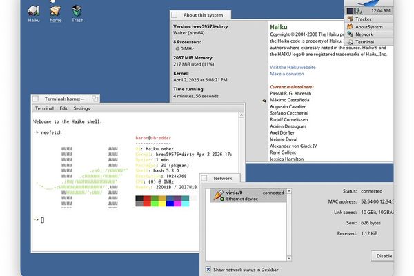Select Terminal in the Deskbar

[x=369, y=42]
